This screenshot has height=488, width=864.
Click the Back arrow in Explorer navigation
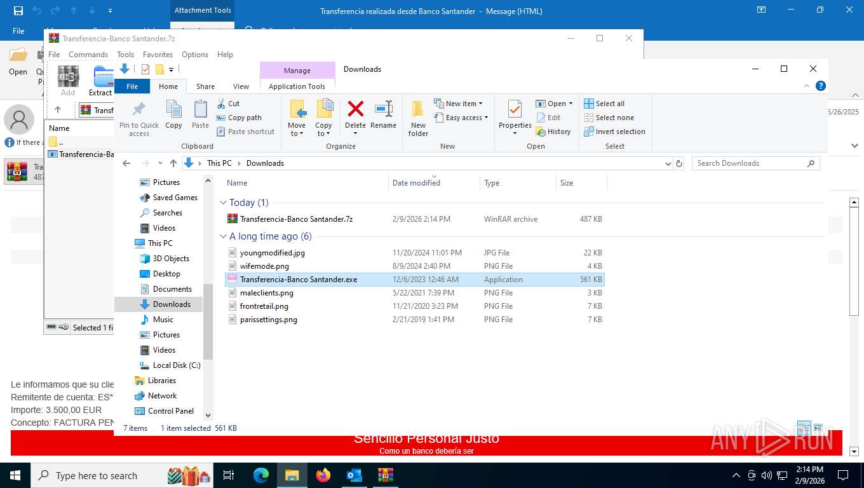click(126, 163)
